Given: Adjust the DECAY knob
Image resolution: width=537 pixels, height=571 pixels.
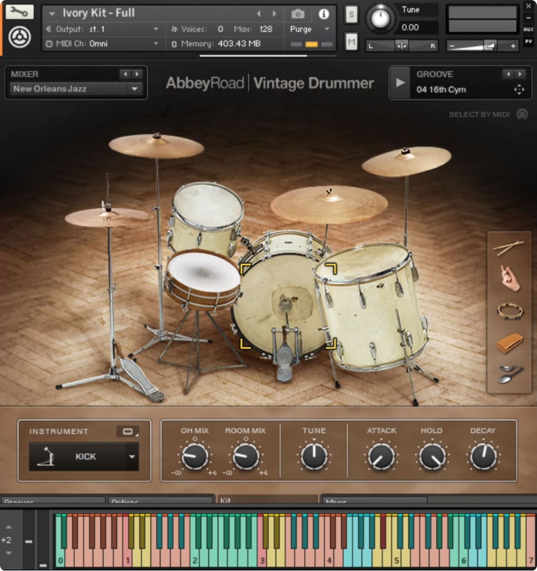Looking at the screenshot, I should point(483,456).
